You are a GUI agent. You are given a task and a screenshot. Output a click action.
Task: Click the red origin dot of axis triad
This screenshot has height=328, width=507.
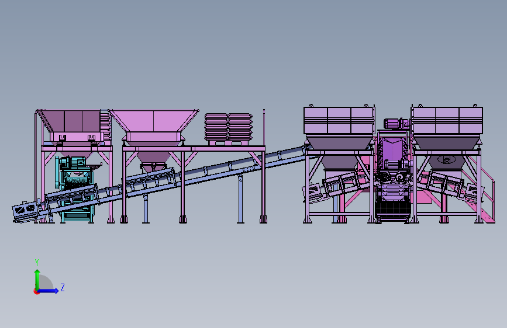36,291
